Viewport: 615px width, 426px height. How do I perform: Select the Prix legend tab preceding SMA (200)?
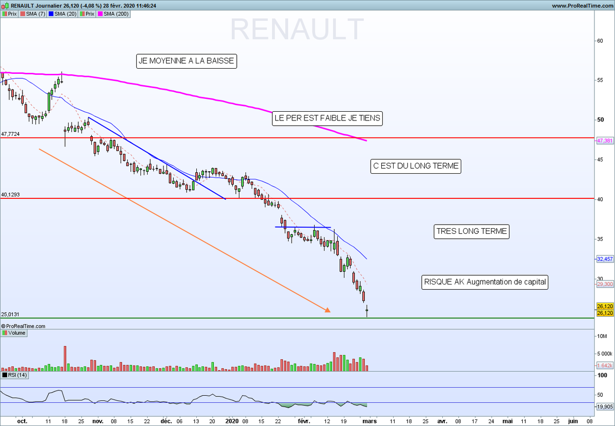tap(87, 14)
